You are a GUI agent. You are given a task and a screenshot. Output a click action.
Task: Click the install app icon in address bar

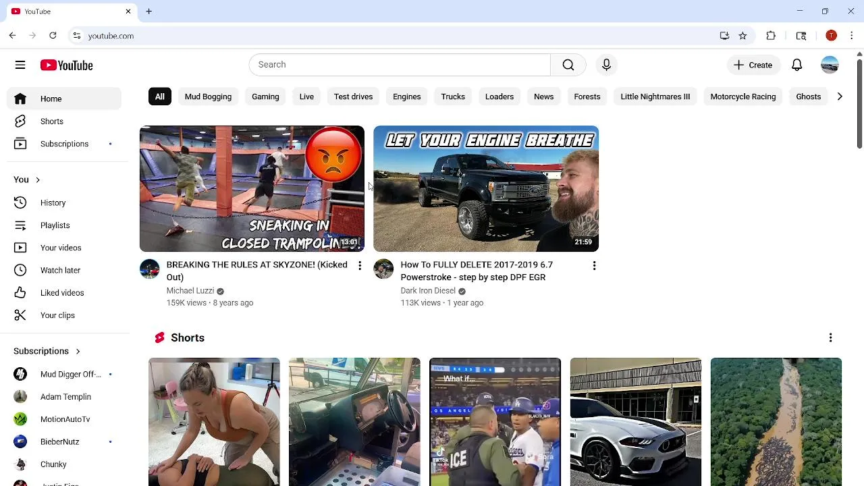[724, 36]
